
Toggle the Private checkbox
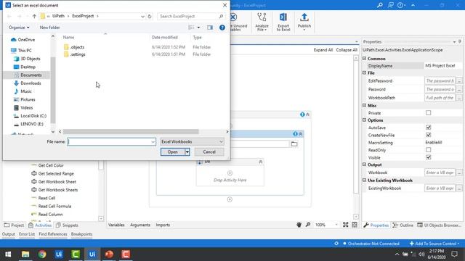(428, 113)
